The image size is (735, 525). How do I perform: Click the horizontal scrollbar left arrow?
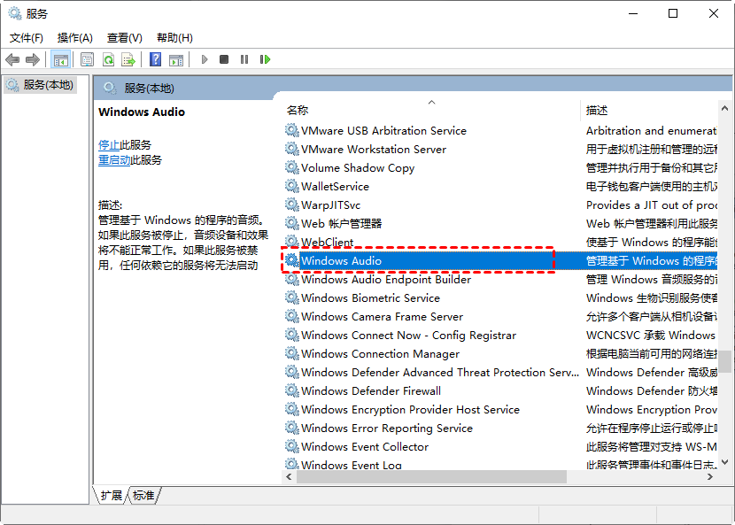point(289,476)
